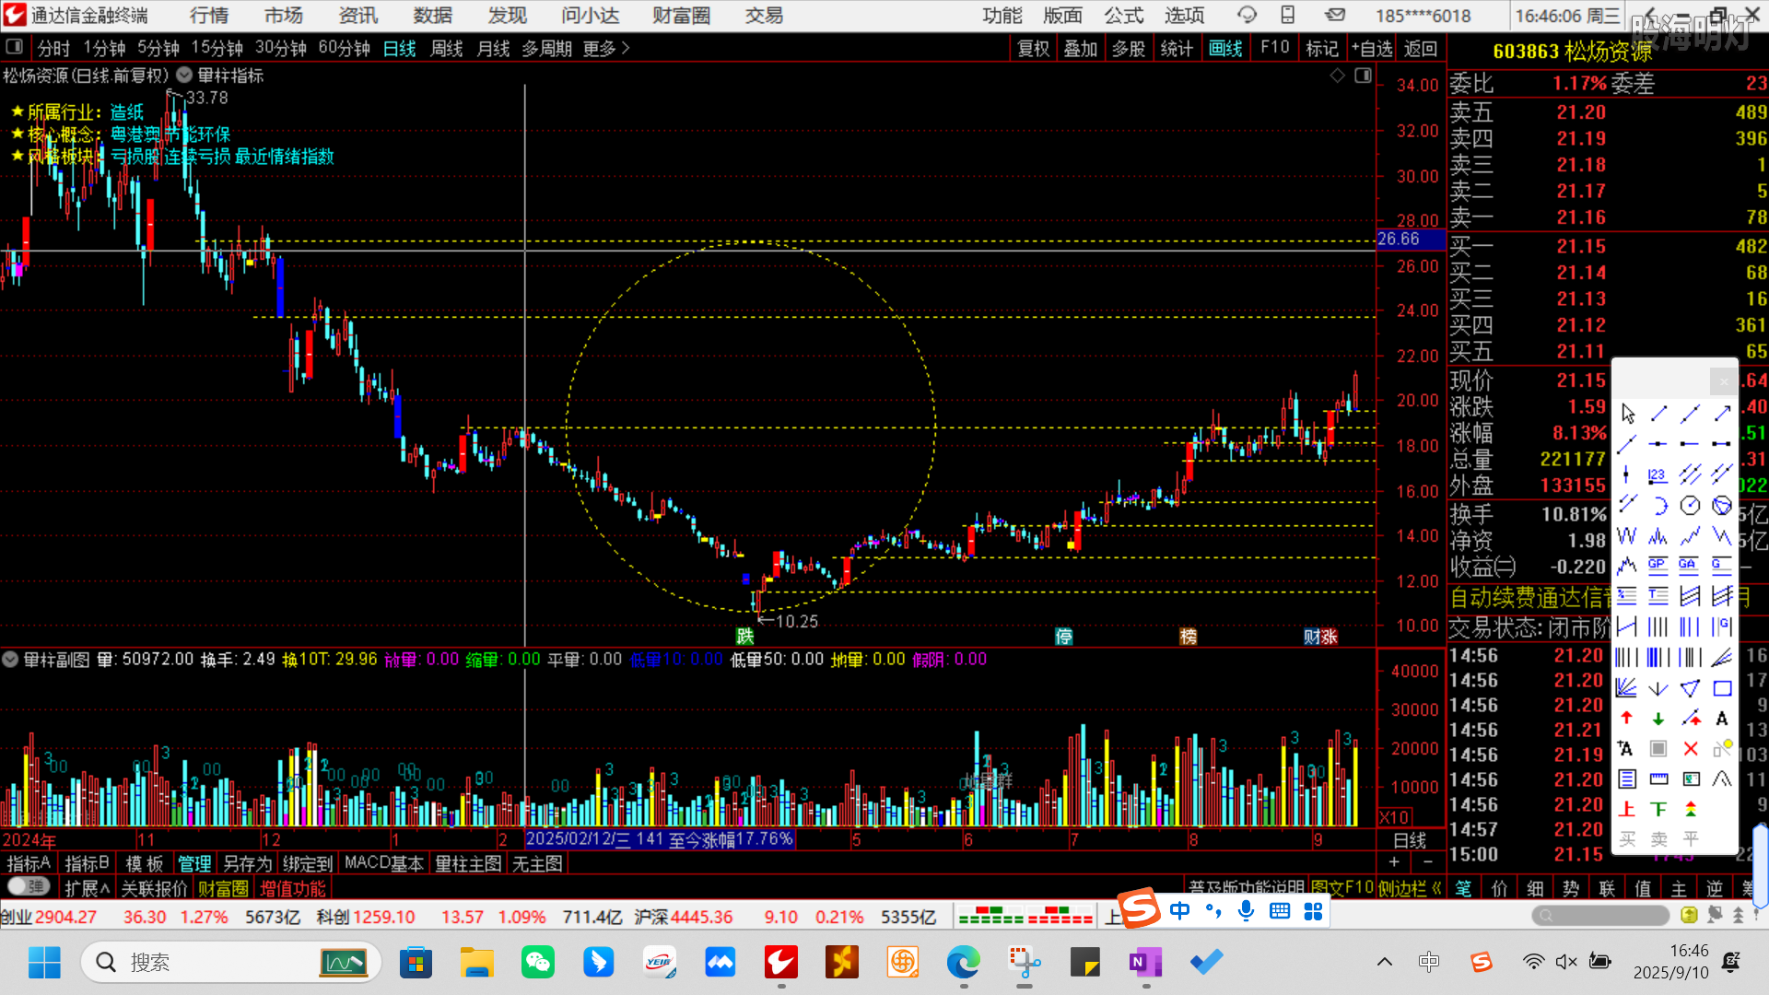Select the ruler measurement tool
Image resolution: width=1769 pixels, height=995 pixels.
pyautogui.click(x=1658, y=779)
